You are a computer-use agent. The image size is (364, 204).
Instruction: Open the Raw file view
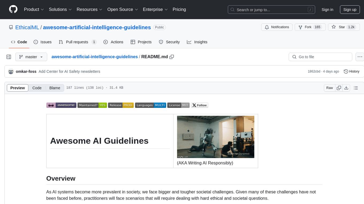pyautogui.click(x=329, y=88)
